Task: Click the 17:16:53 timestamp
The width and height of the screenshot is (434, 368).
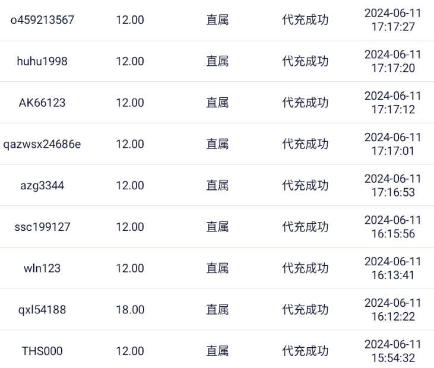Action: click(392, 186)
